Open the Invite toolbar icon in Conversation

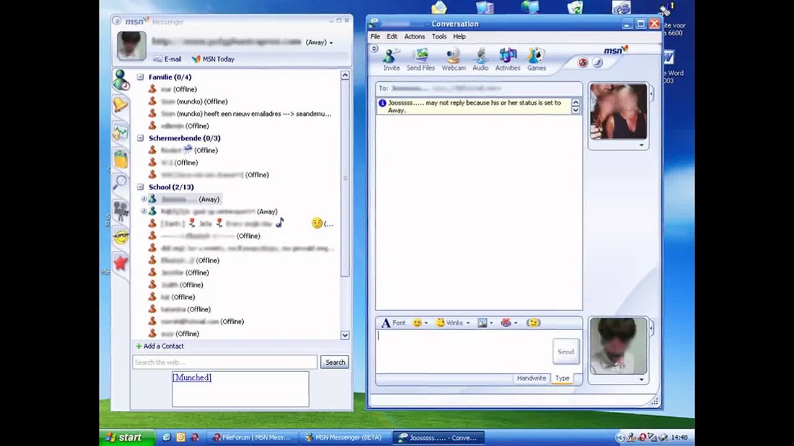click(x=391, y=60)
